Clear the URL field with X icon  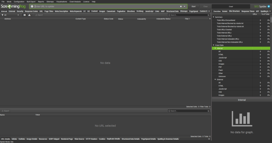point(181,6)
